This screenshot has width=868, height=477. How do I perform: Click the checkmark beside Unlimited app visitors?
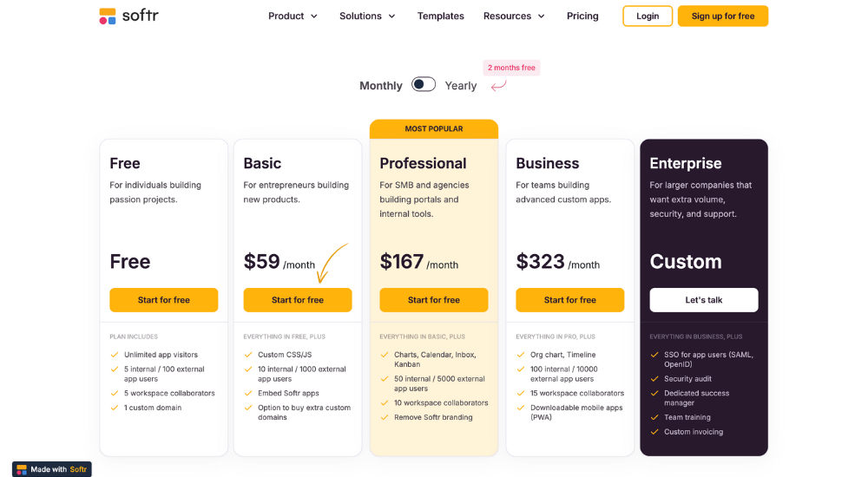[115, 355]
